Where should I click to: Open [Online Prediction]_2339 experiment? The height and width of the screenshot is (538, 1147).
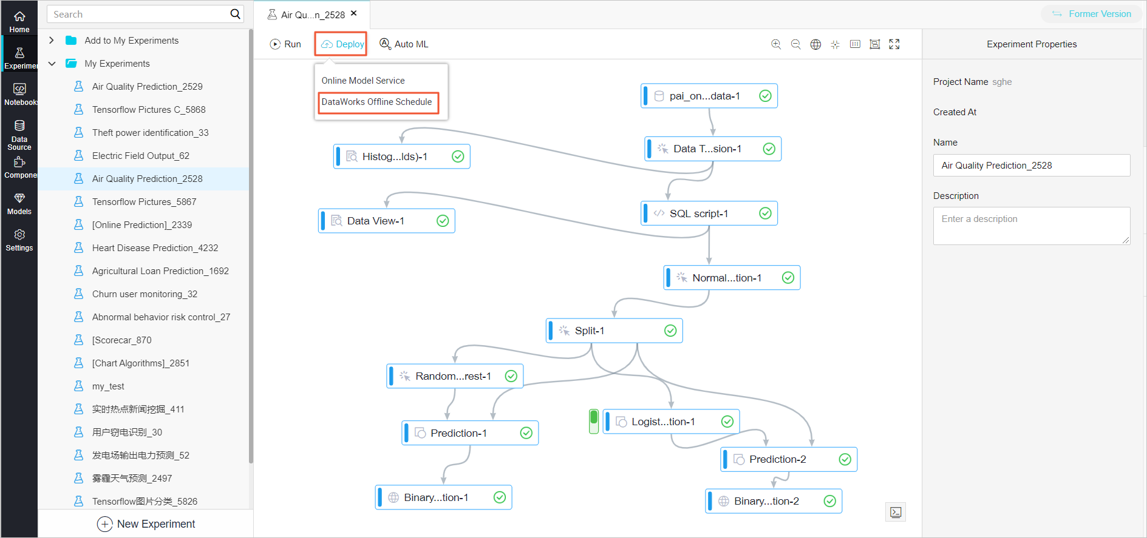tap(143, 225)
